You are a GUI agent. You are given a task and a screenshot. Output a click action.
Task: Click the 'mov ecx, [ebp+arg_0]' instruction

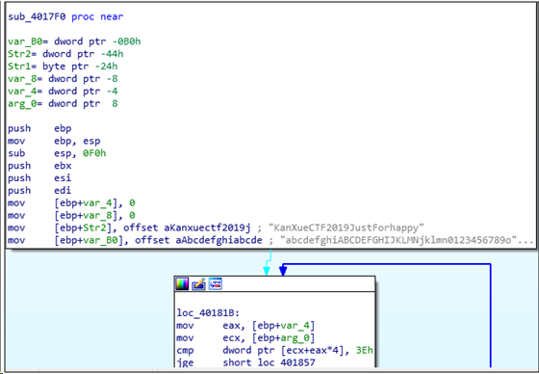(245, 337)
